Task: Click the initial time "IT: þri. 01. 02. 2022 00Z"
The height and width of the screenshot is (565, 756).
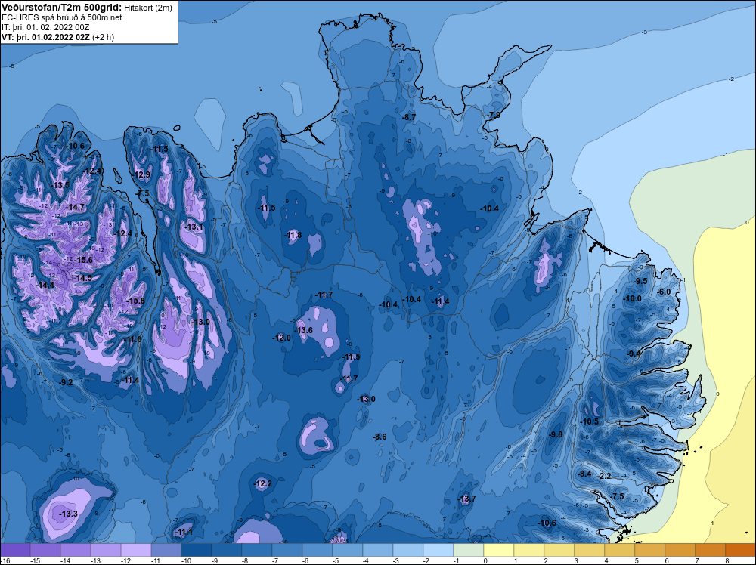Action: (x=45, y=27)
